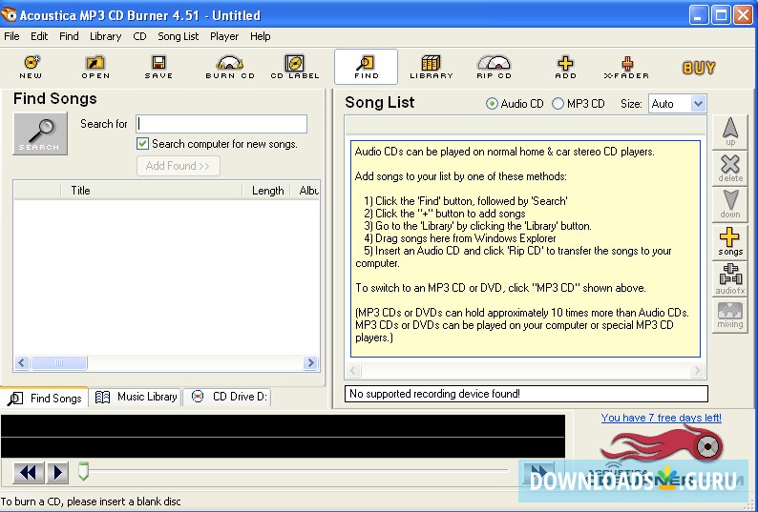
Task: Click the Acoustica squid logo
Action: click(x=664, y=447)
